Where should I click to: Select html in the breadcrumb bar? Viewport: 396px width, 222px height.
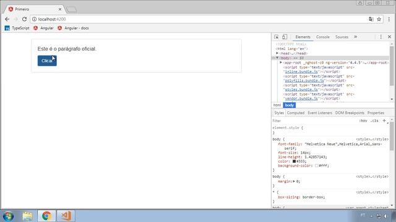pos(277,105)
